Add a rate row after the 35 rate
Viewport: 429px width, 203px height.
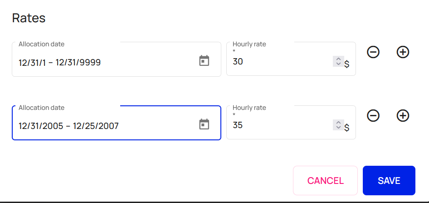tap(403, 116)
